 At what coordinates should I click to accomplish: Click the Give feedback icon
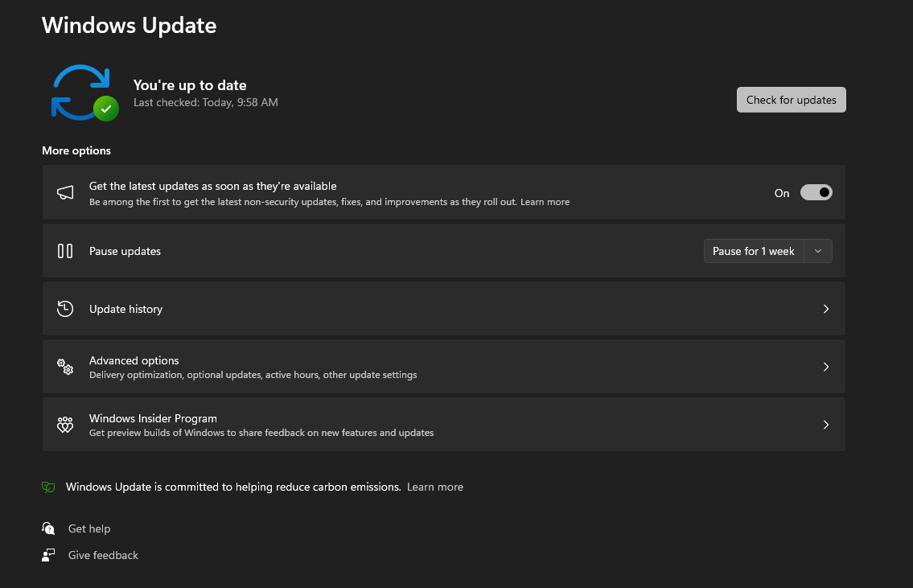tap(49, 555)
